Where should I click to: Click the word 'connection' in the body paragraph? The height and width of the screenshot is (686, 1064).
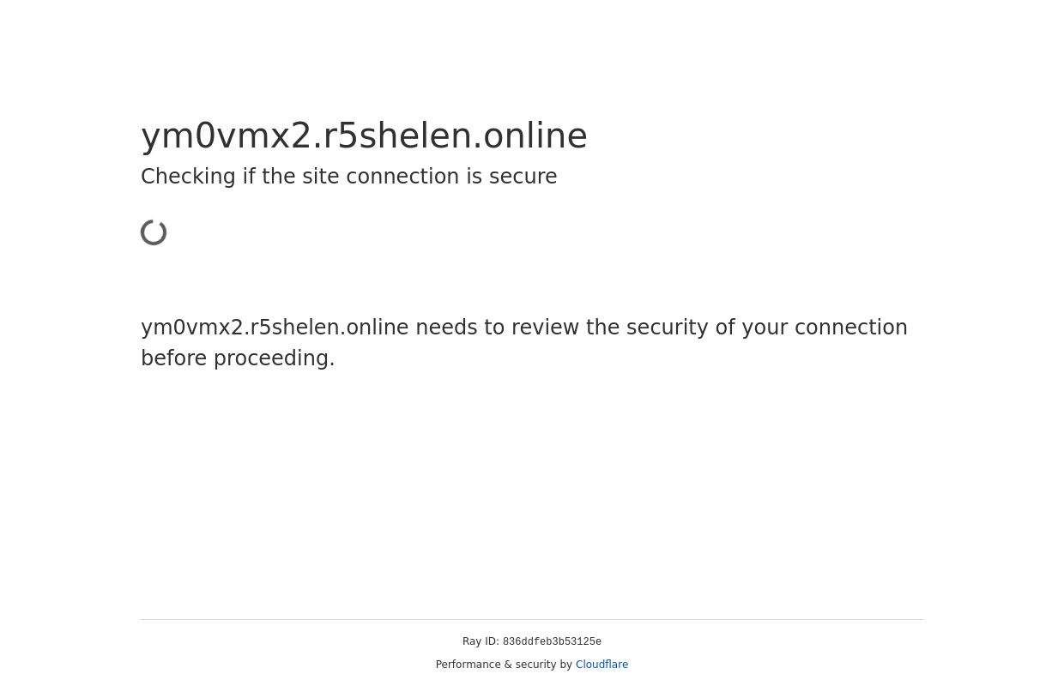[x=850, y=328]
